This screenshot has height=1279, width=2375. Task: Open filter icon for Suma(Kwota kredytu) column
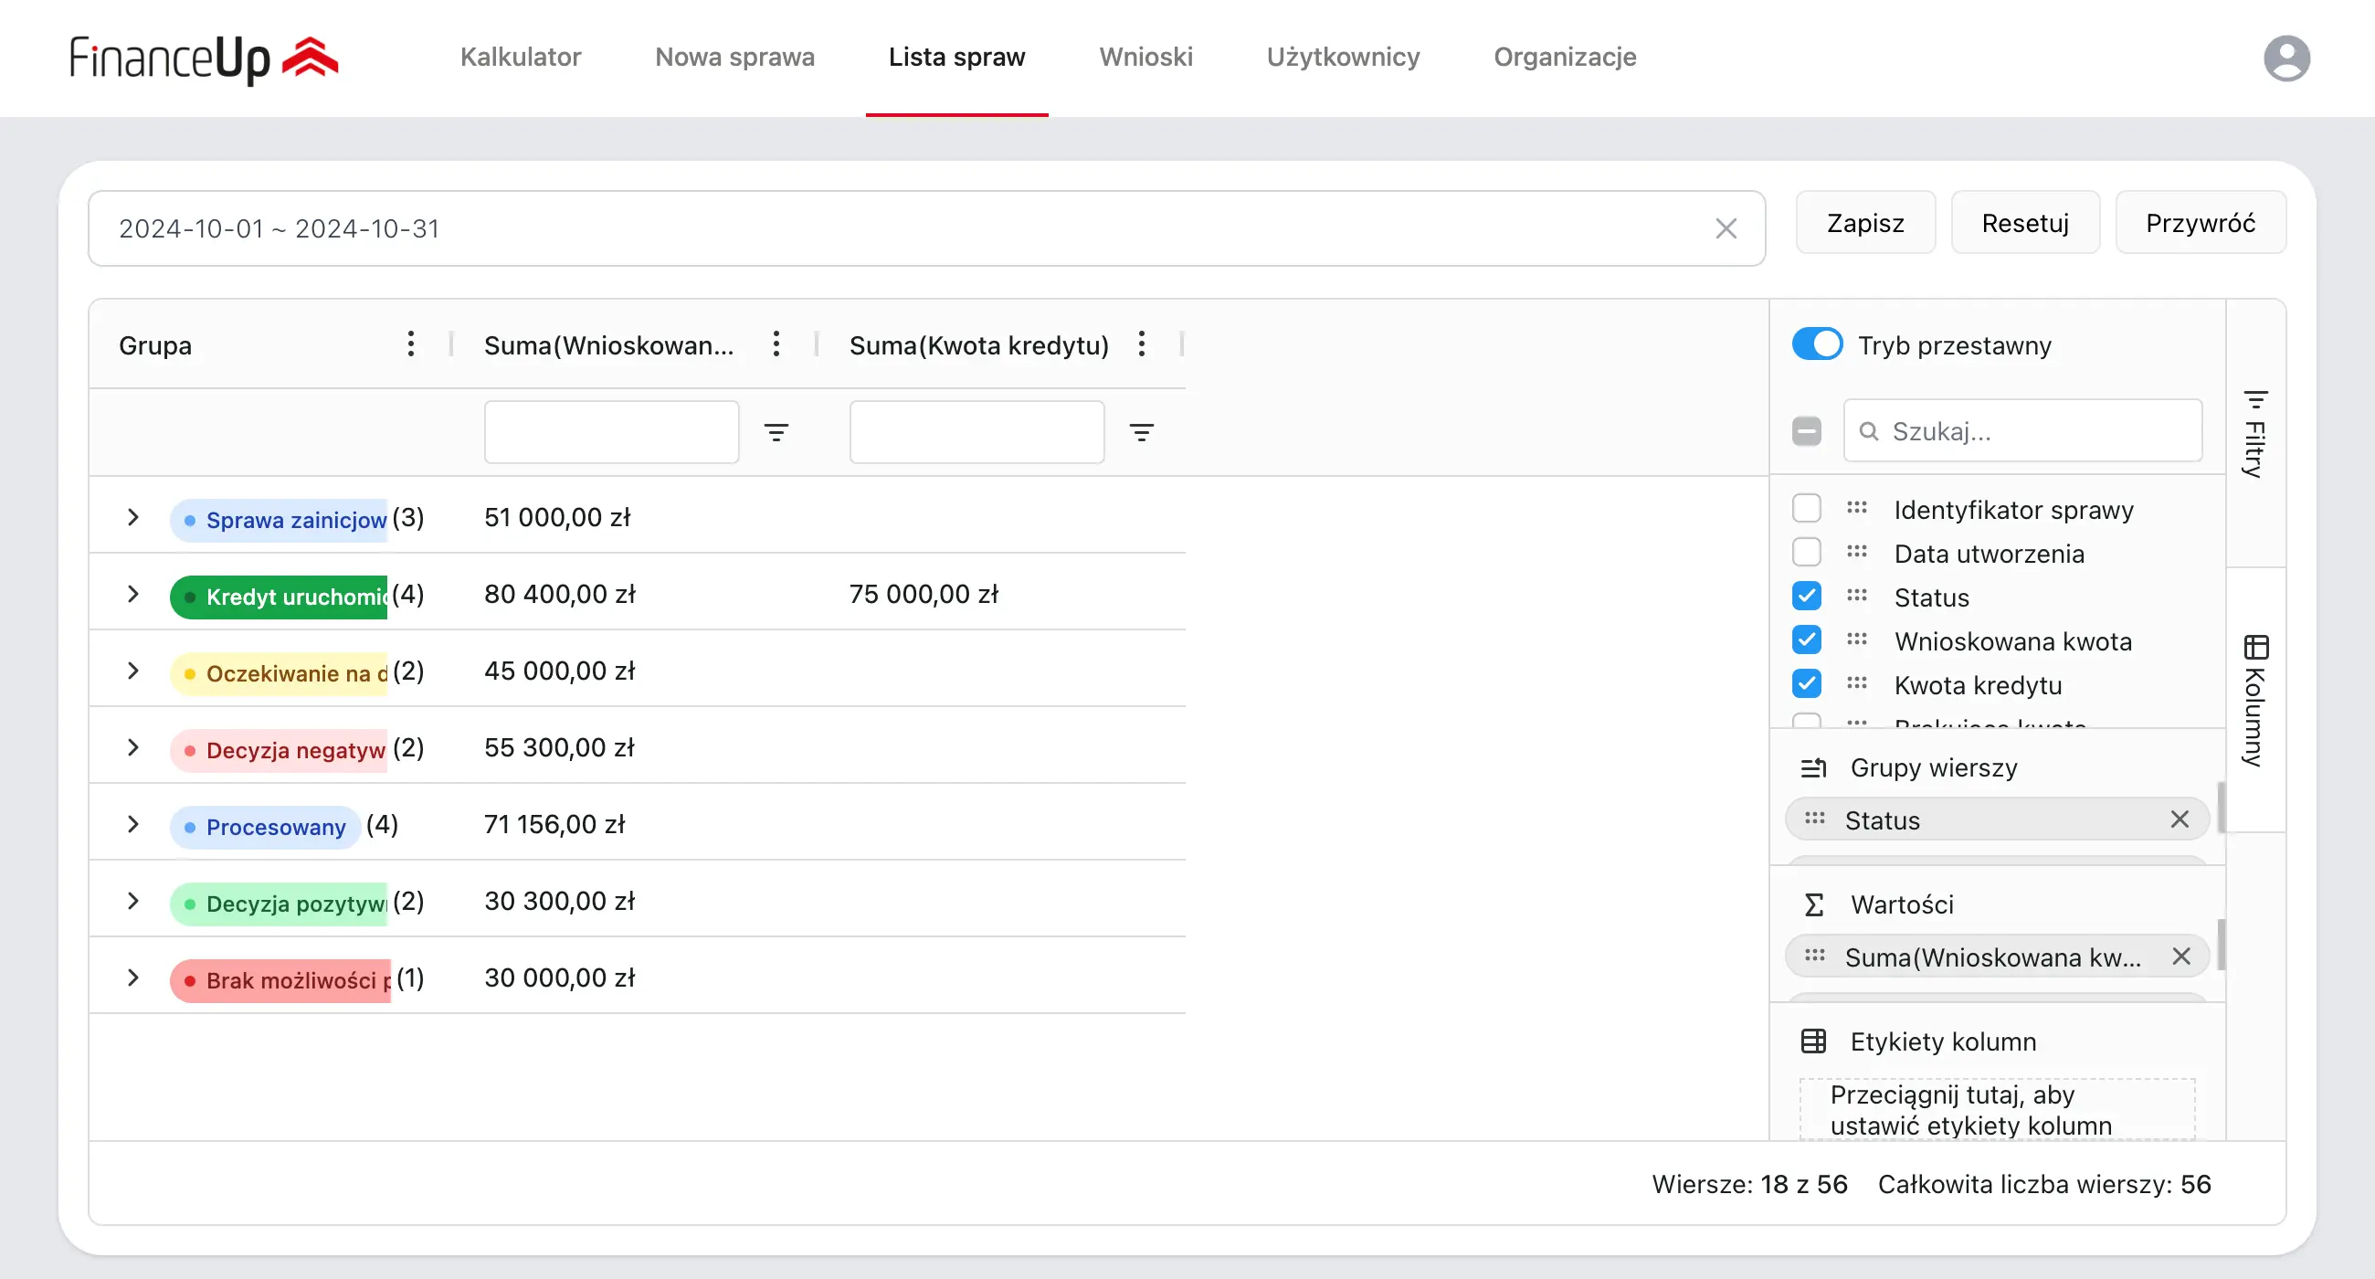[1142, 432]
